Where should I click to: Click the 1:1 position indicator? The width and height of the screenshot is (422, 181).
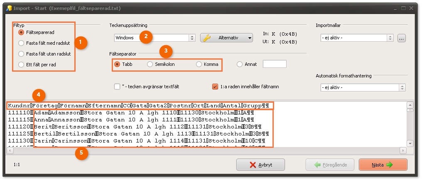(17, 164)
